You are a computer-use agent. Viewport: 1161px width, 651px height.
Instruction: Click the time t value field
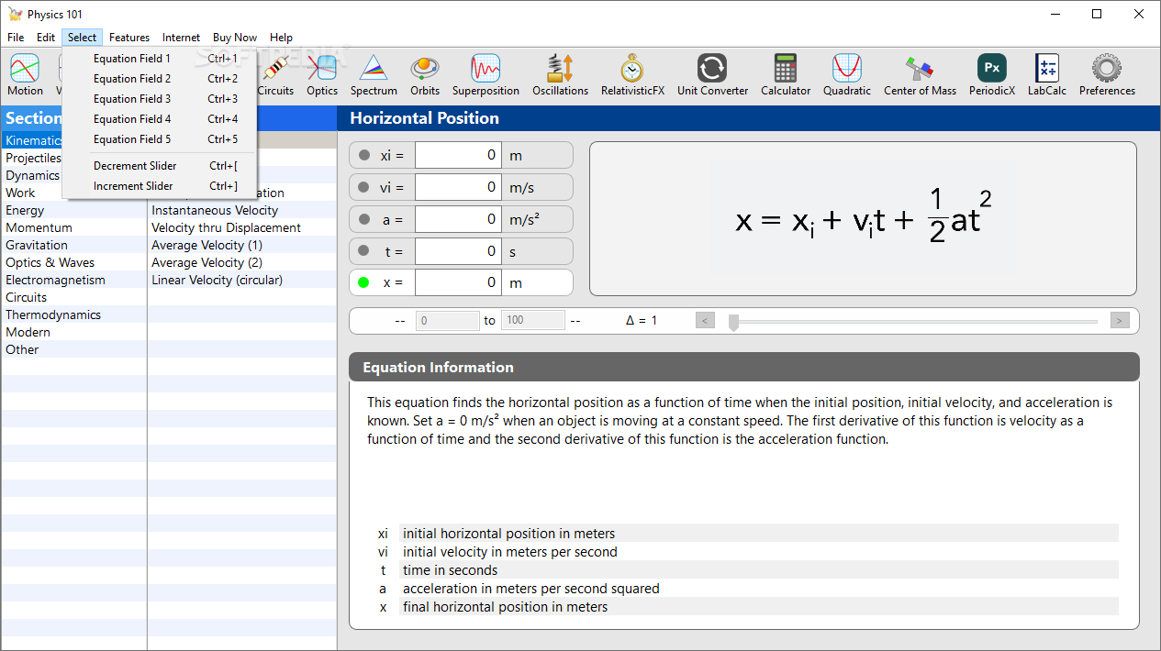(458, 250)
